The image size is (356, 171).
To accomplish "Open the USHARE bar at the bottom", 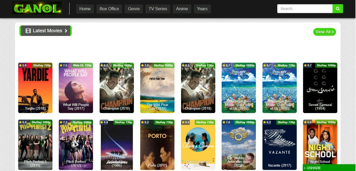I will 329,168.
